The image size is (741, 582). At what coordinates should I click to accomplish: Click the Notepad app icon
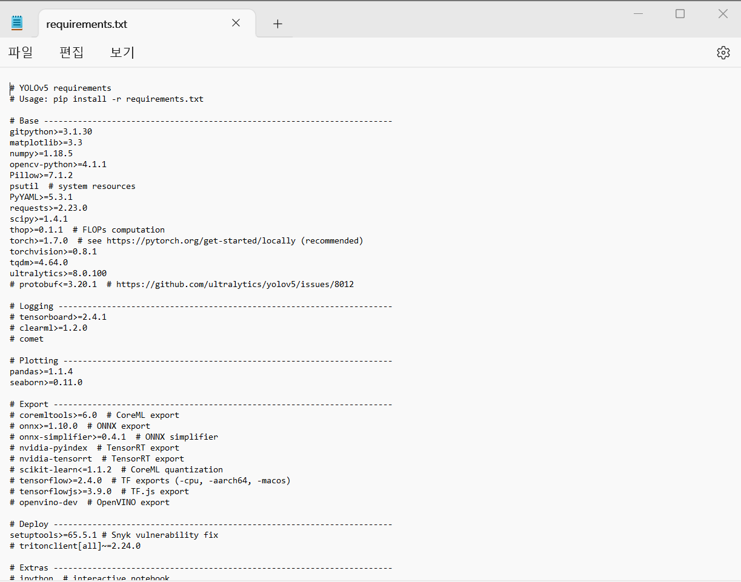point(17,23)
